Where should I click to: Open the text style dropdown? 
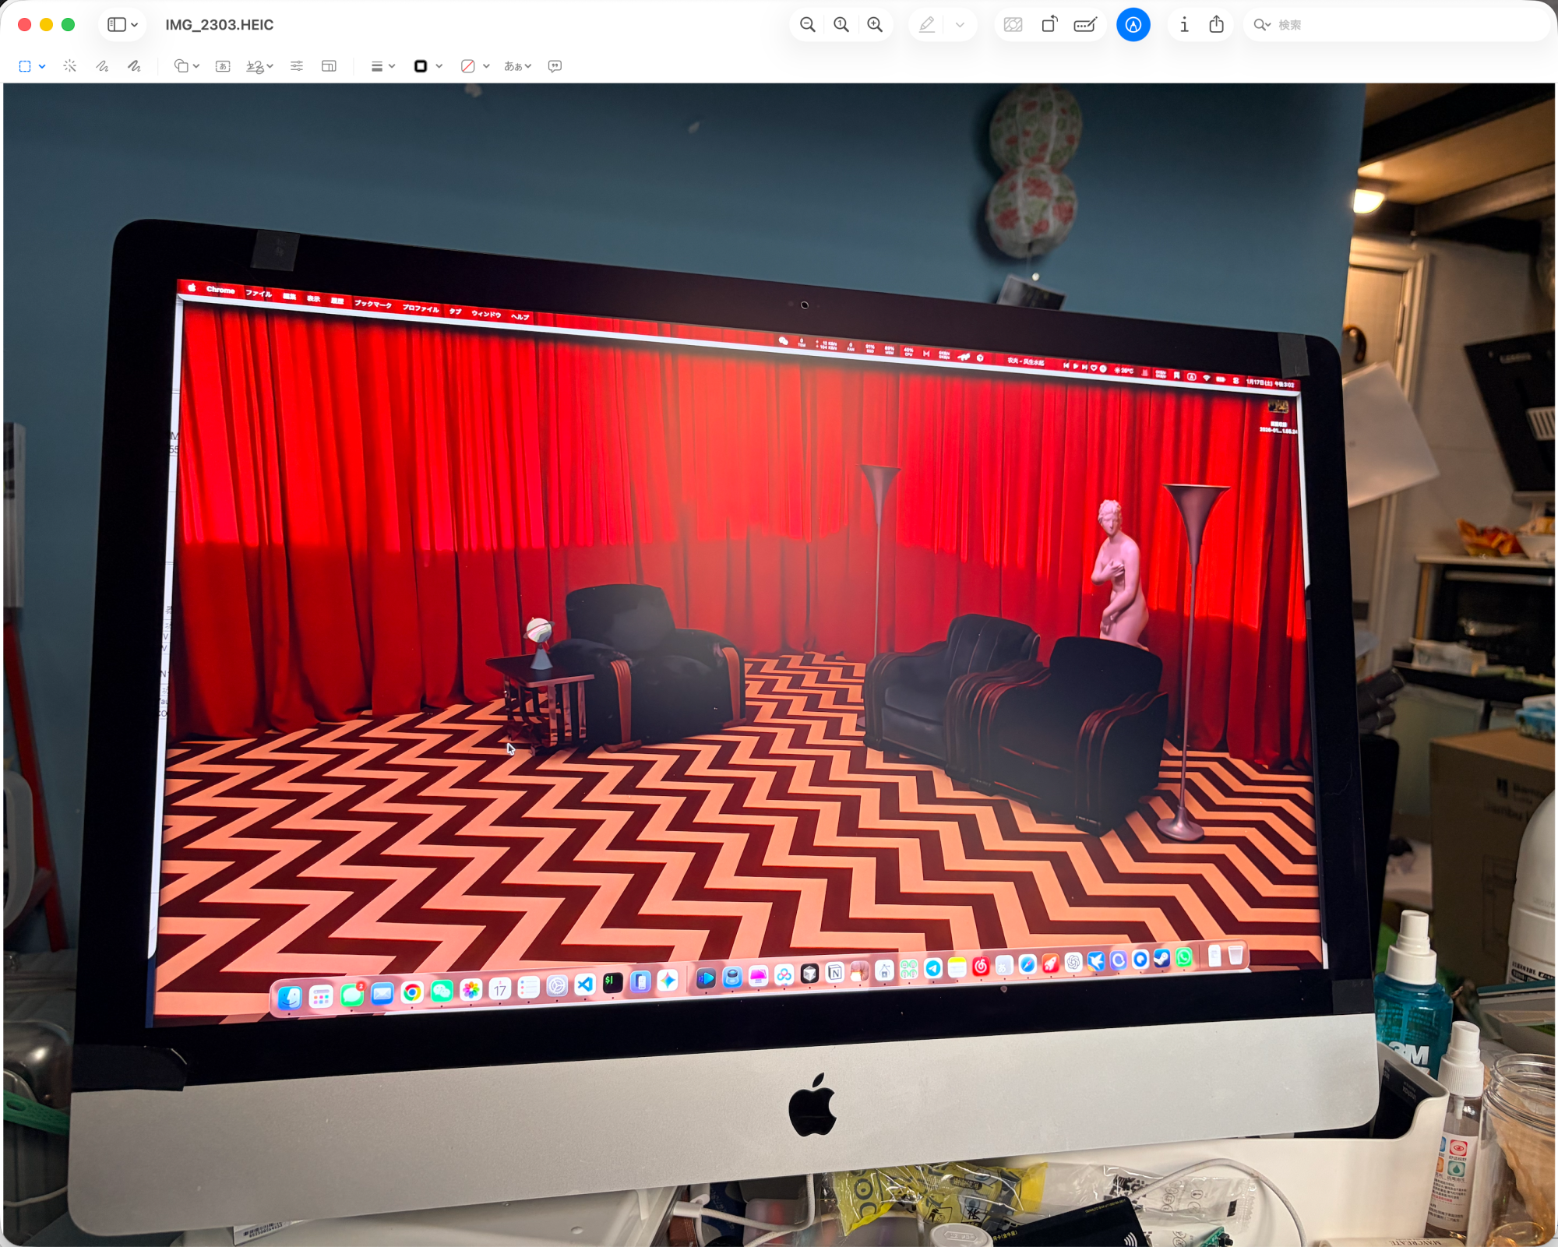tap(517, 66)
